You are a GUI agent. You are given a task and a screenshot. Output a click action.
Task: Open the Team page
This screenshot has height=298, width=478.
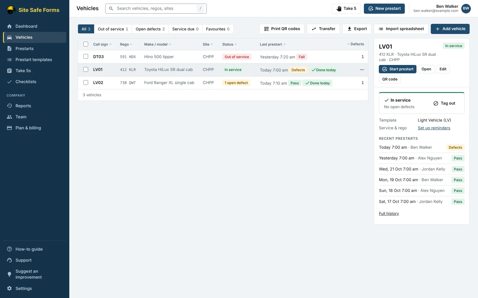pos(35,117)
